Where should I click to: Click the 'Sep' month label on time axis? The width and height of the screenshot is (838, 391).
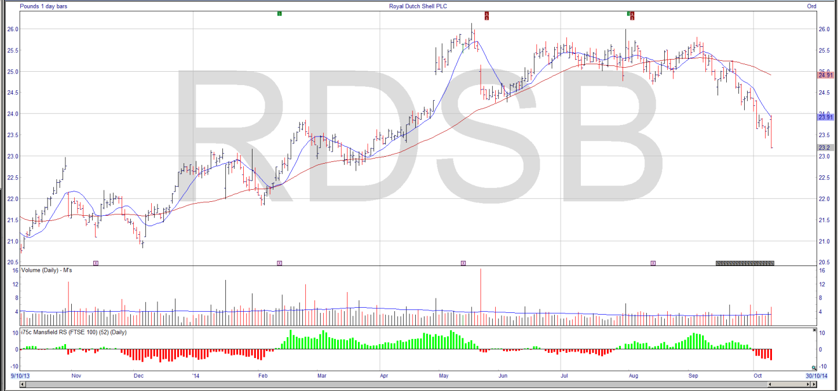click(x=692, y=376)
